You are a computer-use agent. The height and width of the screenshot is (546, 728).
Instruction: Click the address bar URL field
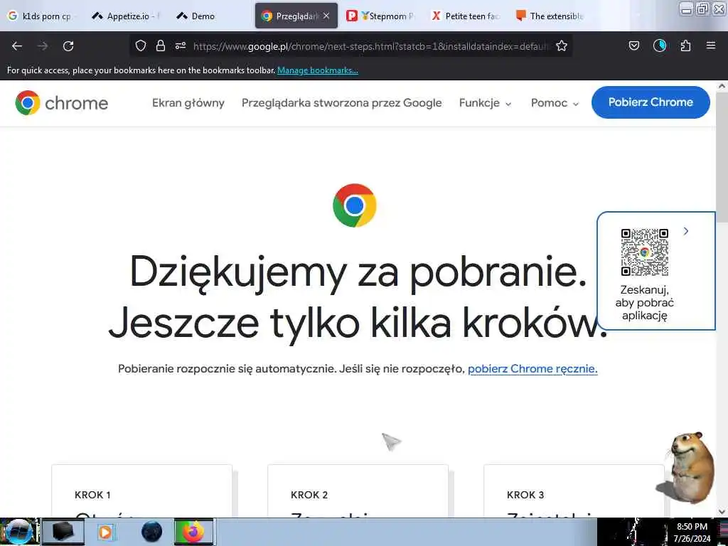pos(370,46)
